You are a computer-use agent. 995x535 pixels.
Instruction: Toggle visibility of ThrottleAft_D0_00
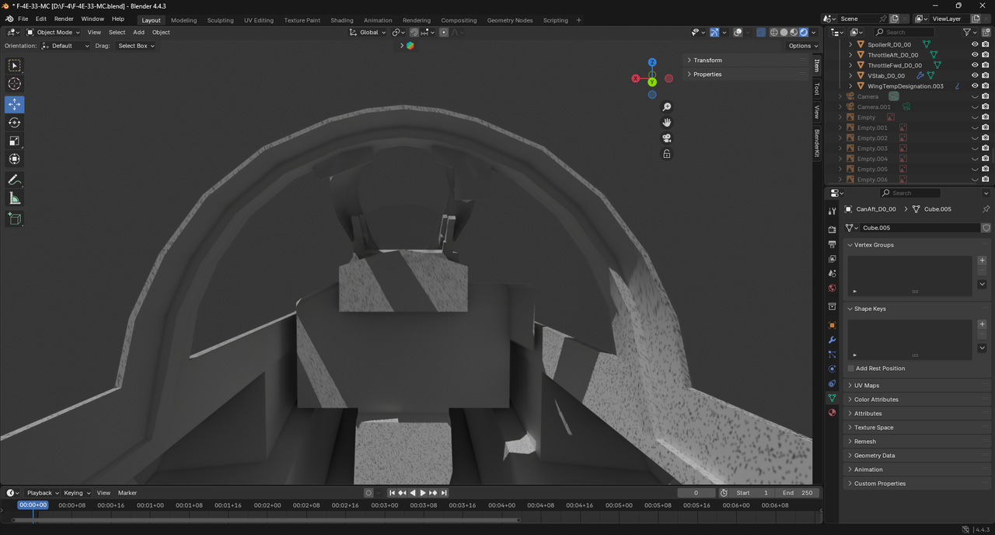[975, 55]
